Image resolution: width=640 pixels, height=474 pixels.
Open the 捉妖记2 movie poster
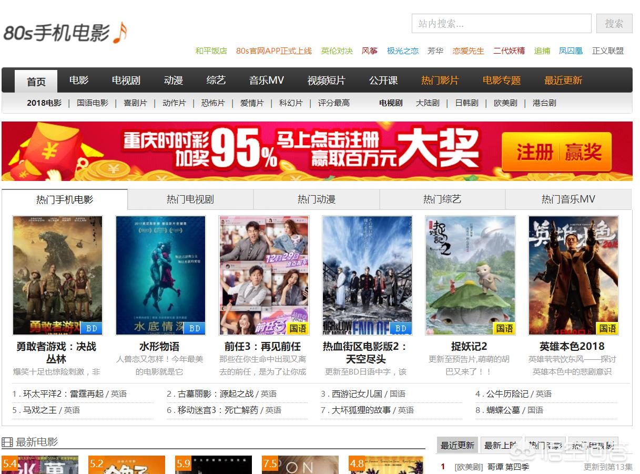click(x=470, y=275)
